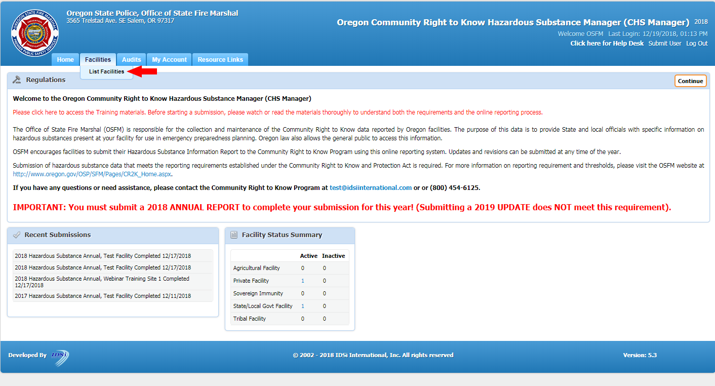Click the checkmark icon beside Recent Submissions

pyautogui.click(x=16, y=235)
